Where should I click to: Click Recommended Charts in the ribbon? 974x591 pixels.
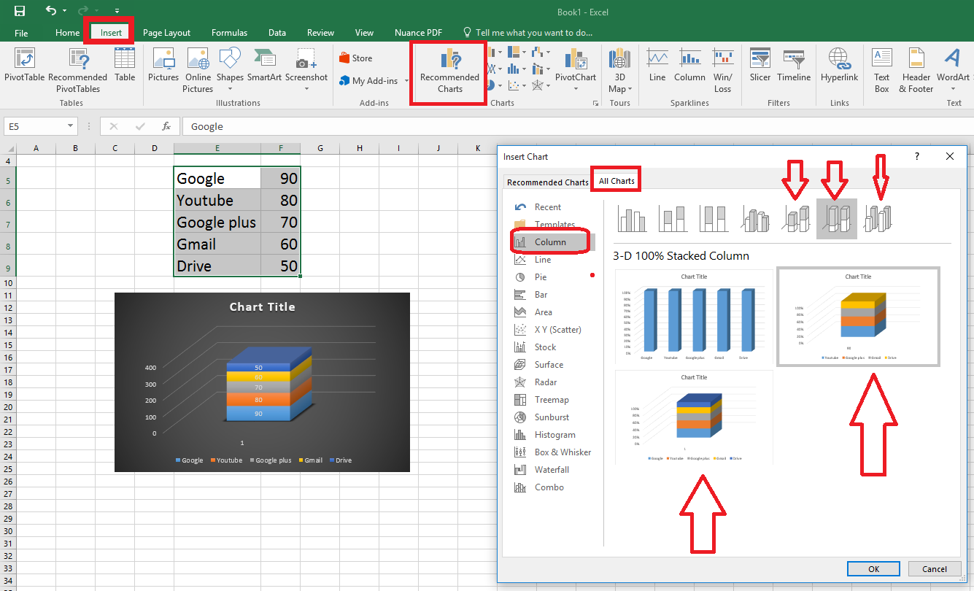click(x=449, y=72)
